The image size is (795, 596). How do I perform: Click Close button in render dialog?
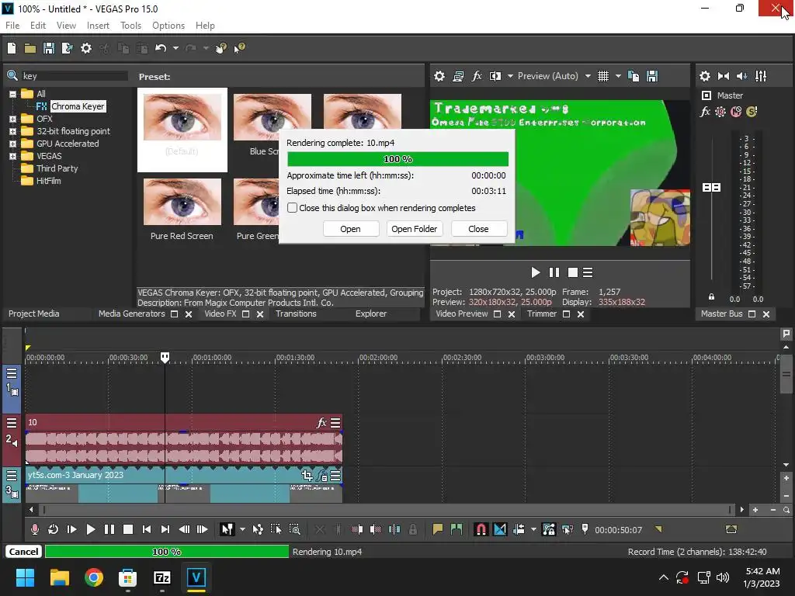click(478, 229)
